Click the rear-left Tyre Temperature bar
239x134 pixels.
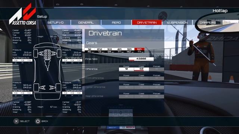22,93
